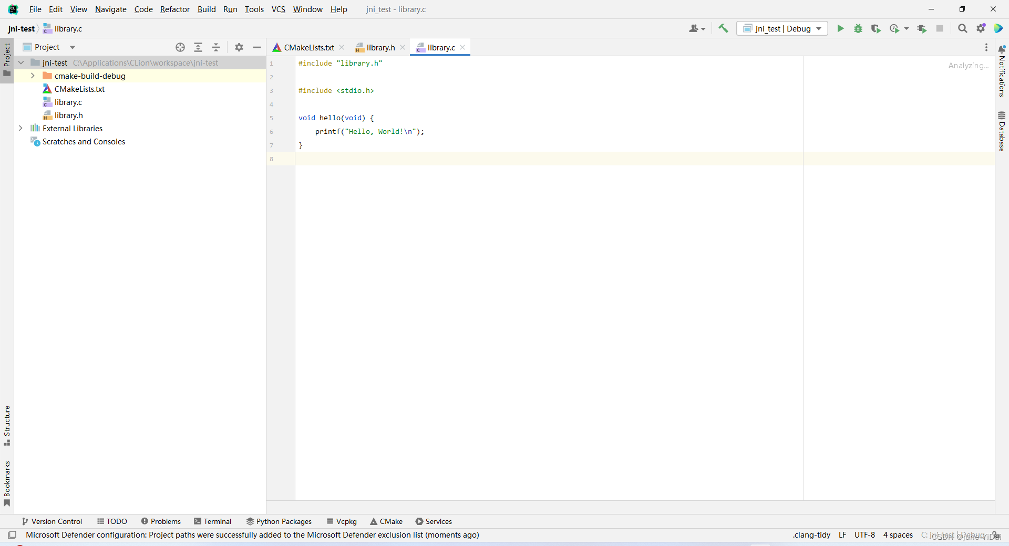Click .clang-tidy status bar widget
This screenshot has height=546, width=1009.
(x=811, y=535)
